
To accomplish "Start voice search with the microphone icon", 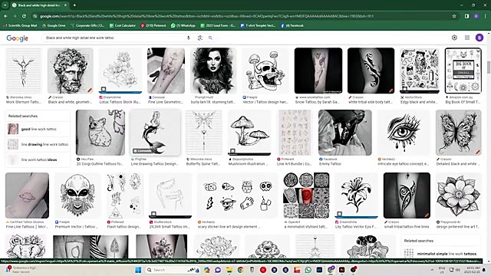I will point(189,38).
